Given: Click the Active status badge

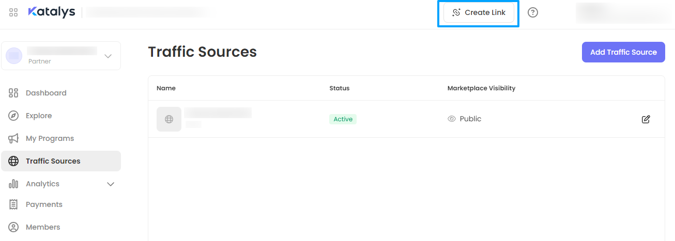Looking at the screenshot, I should (x=343, y=119).
